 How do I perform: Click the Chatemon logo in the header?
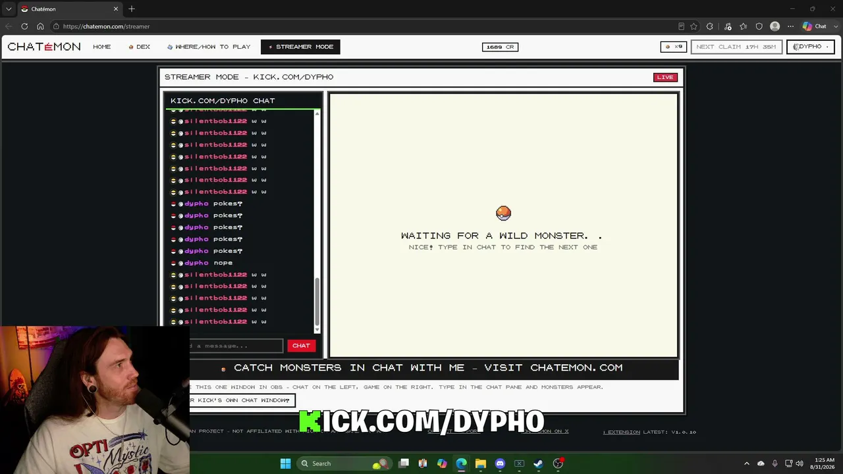click(44, 47)
